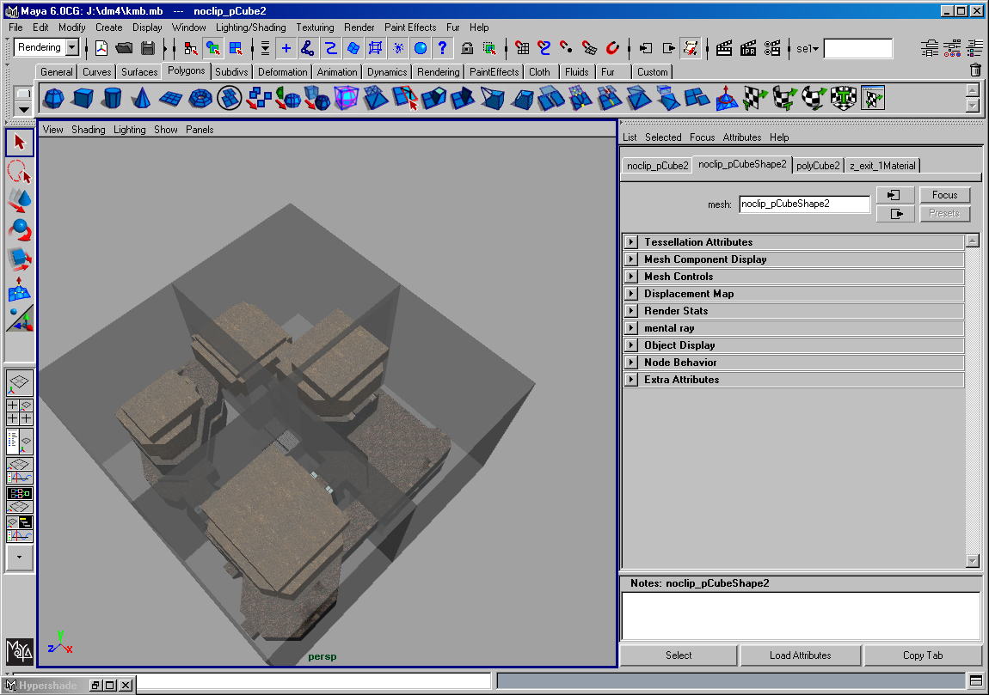Open the z_exit_1Material attribute tab
Screen dimensions: 989x695
pyautogui.click(x=882, y=166)
